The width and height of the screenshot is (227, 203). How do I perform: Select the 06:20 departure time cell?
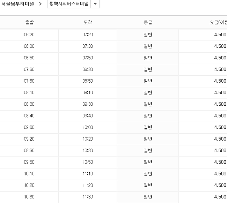(29, 35)
